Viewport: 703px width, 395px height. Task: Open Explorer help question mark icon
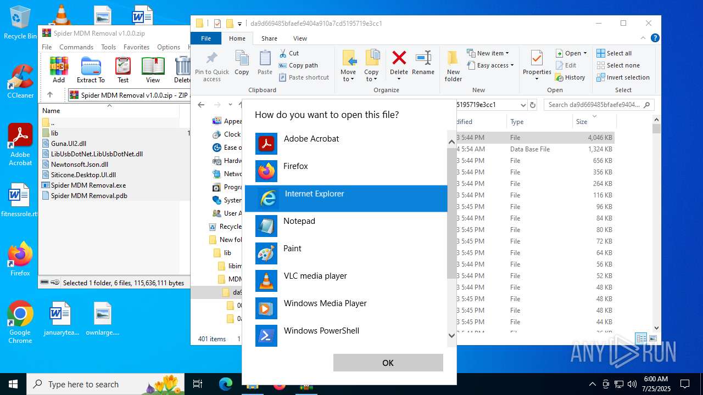pos(655,38)
